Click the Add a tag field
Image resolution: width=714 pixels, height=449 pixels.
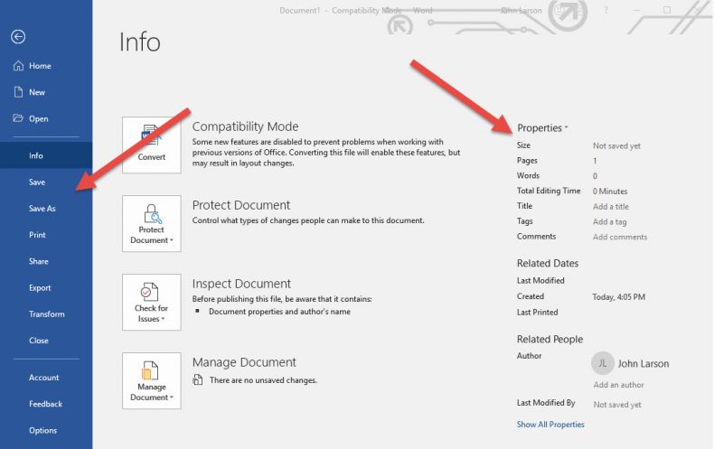[x=610, y=221]
